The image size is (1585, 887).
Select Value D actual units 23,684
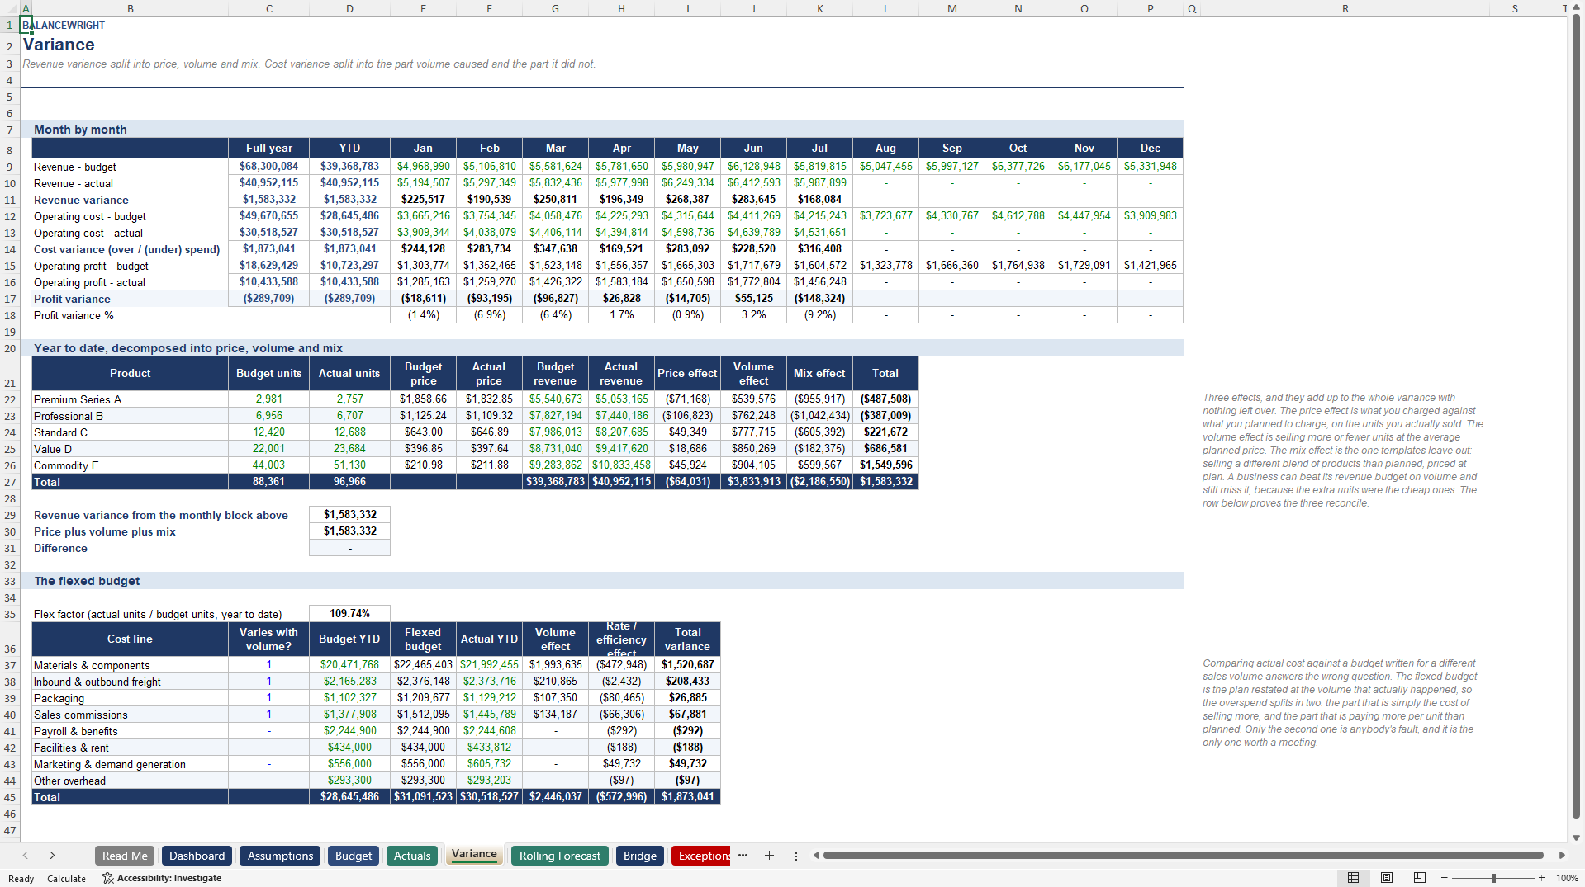click(x=349, y=449)
